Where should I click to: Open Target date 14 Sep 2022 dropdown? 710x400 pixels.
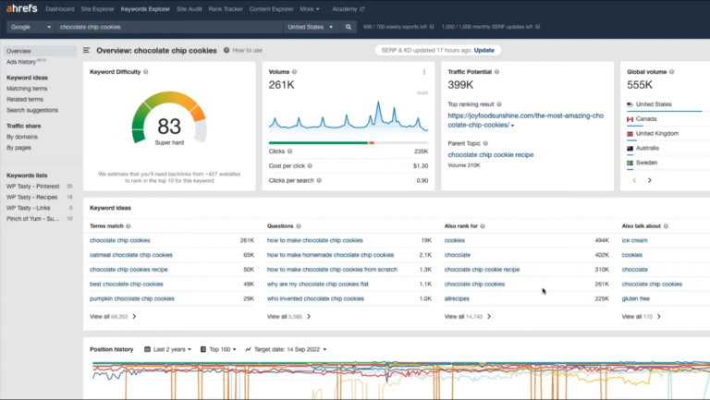(286, 349)
